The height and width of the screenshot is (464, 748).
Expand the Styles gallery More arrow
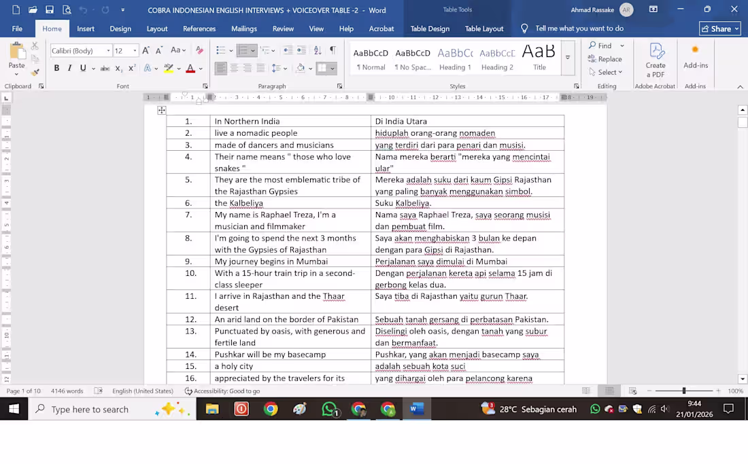click(568, 58)
